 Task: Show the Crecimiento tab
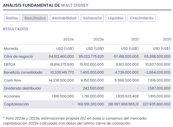pyautogui.click(x=142, y=18)
